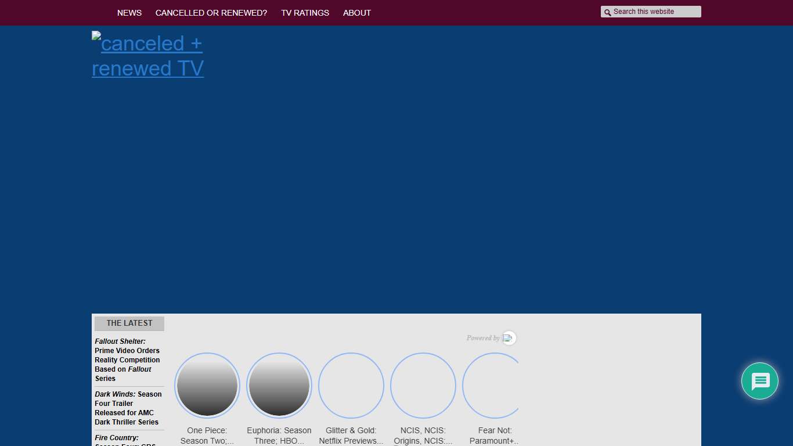Open the Glitter & Gold story circle
The height and width of the screenshot is (446, 793).
pyautogui.click(x=351, y=386)
